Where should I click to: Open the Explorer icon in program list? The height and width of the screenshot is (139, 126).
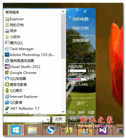(7, 19)
